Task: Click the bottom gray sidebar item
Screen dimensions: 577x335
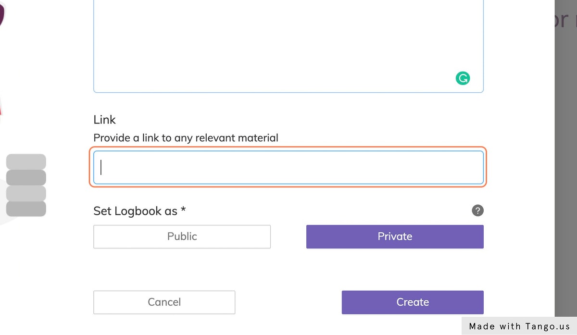Action: click(x=26, y=209)
